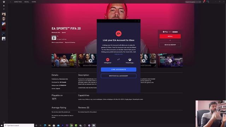Click the Switch EA Account button
This screenshot has height=127, width=226.
[119, 76]
